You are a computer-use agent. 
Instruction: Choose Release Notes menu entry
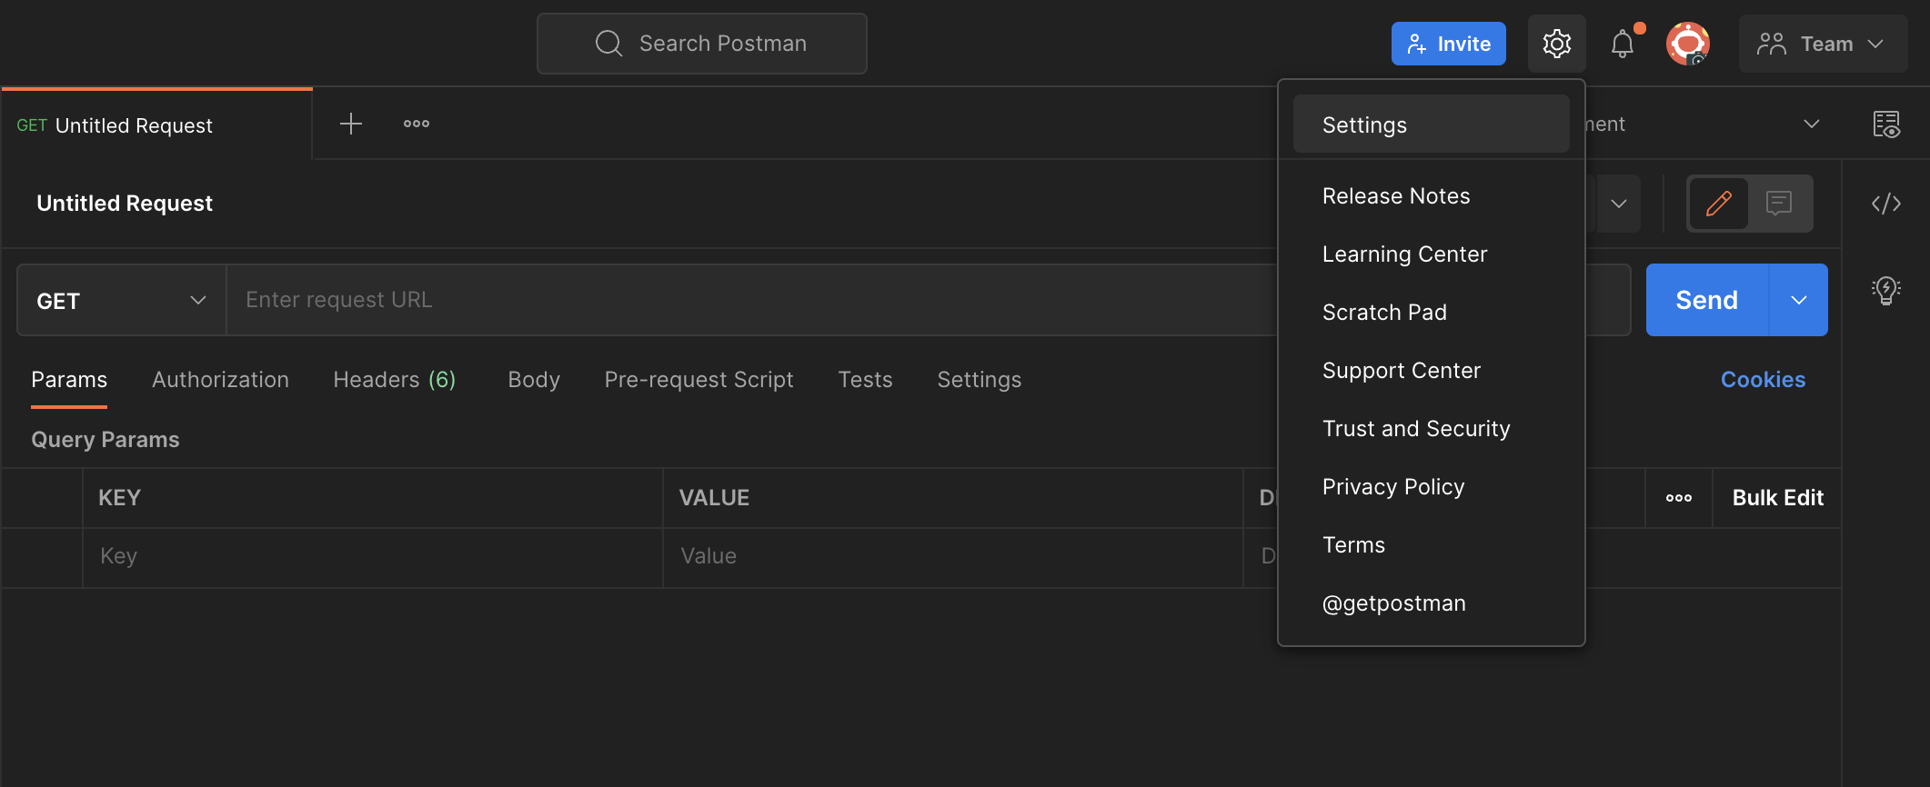1396,196
